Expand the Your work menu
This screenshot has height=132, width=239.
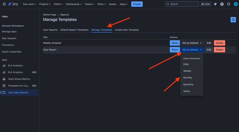tap(29, 4)
